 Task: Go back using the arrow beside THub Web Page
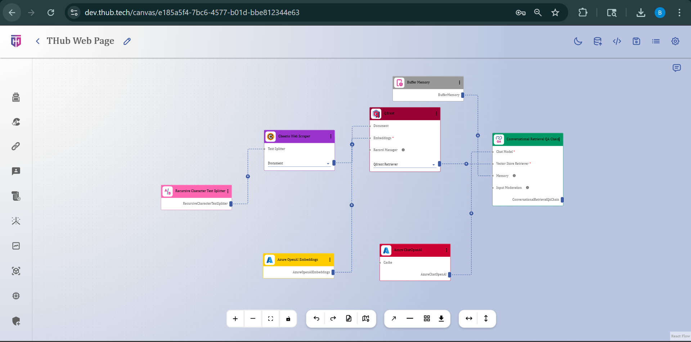click(x=38, y=41)
